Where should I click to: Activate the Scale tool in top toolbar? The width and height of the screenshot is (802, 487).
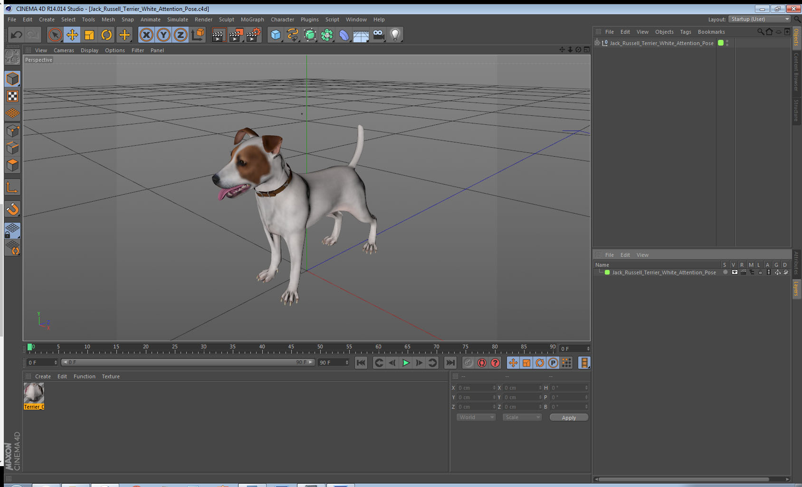[x=89, y=35]
